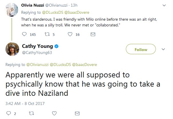Send Olivia Nuzzi's tweet via direct message
Viewport: 173px width, 119px height.
[x=92, y=35]
